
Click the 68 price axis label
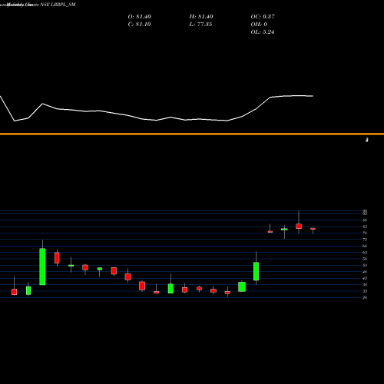365,246
